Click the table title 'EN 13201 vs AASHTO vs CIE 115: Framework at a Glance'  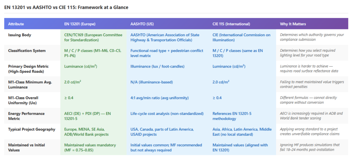point(66,8)
